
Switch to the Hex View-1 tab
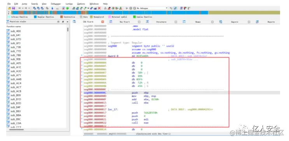coord(125,22)
